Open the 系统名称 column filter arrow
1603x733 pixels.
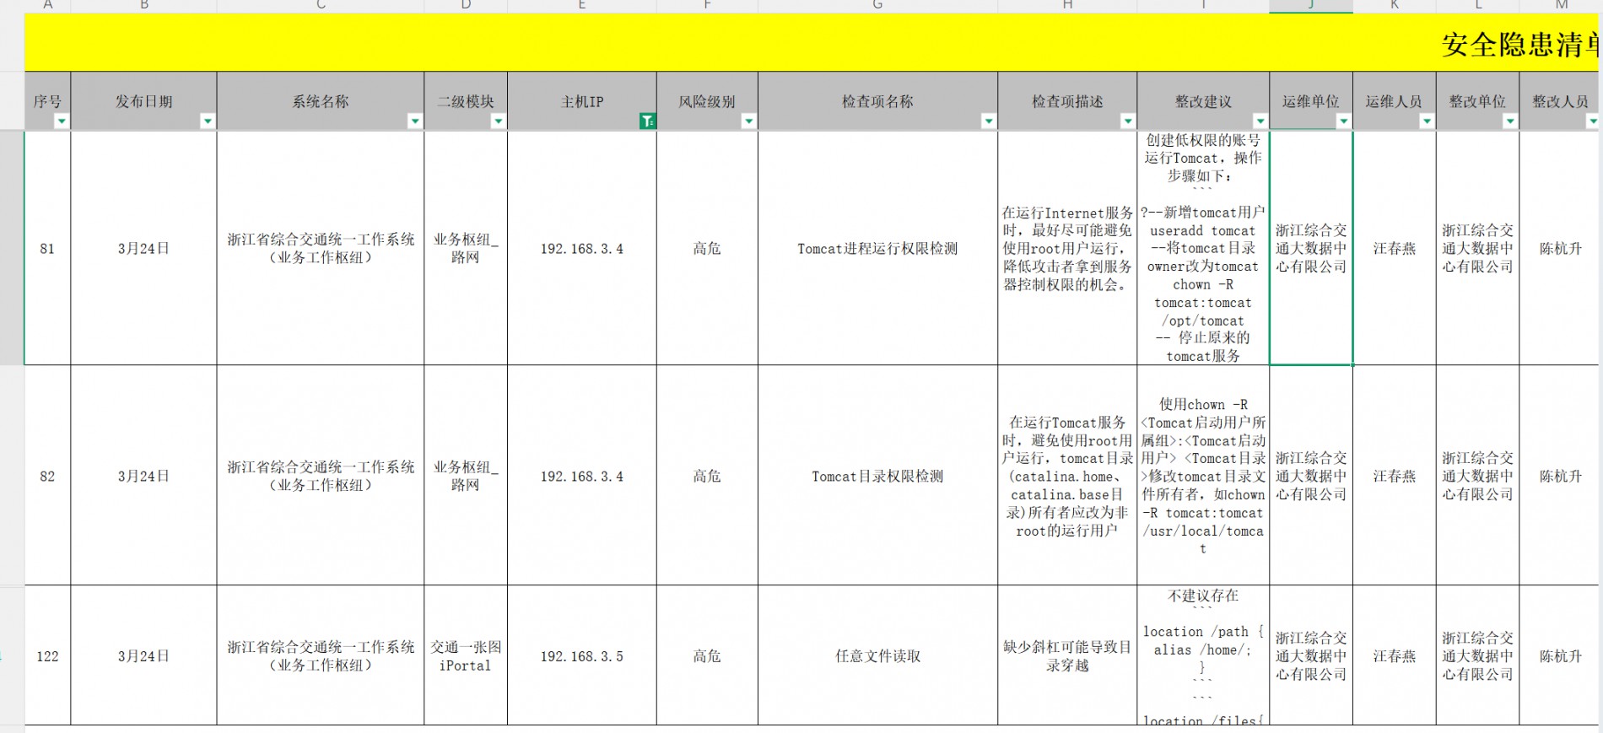coord(414,121)
